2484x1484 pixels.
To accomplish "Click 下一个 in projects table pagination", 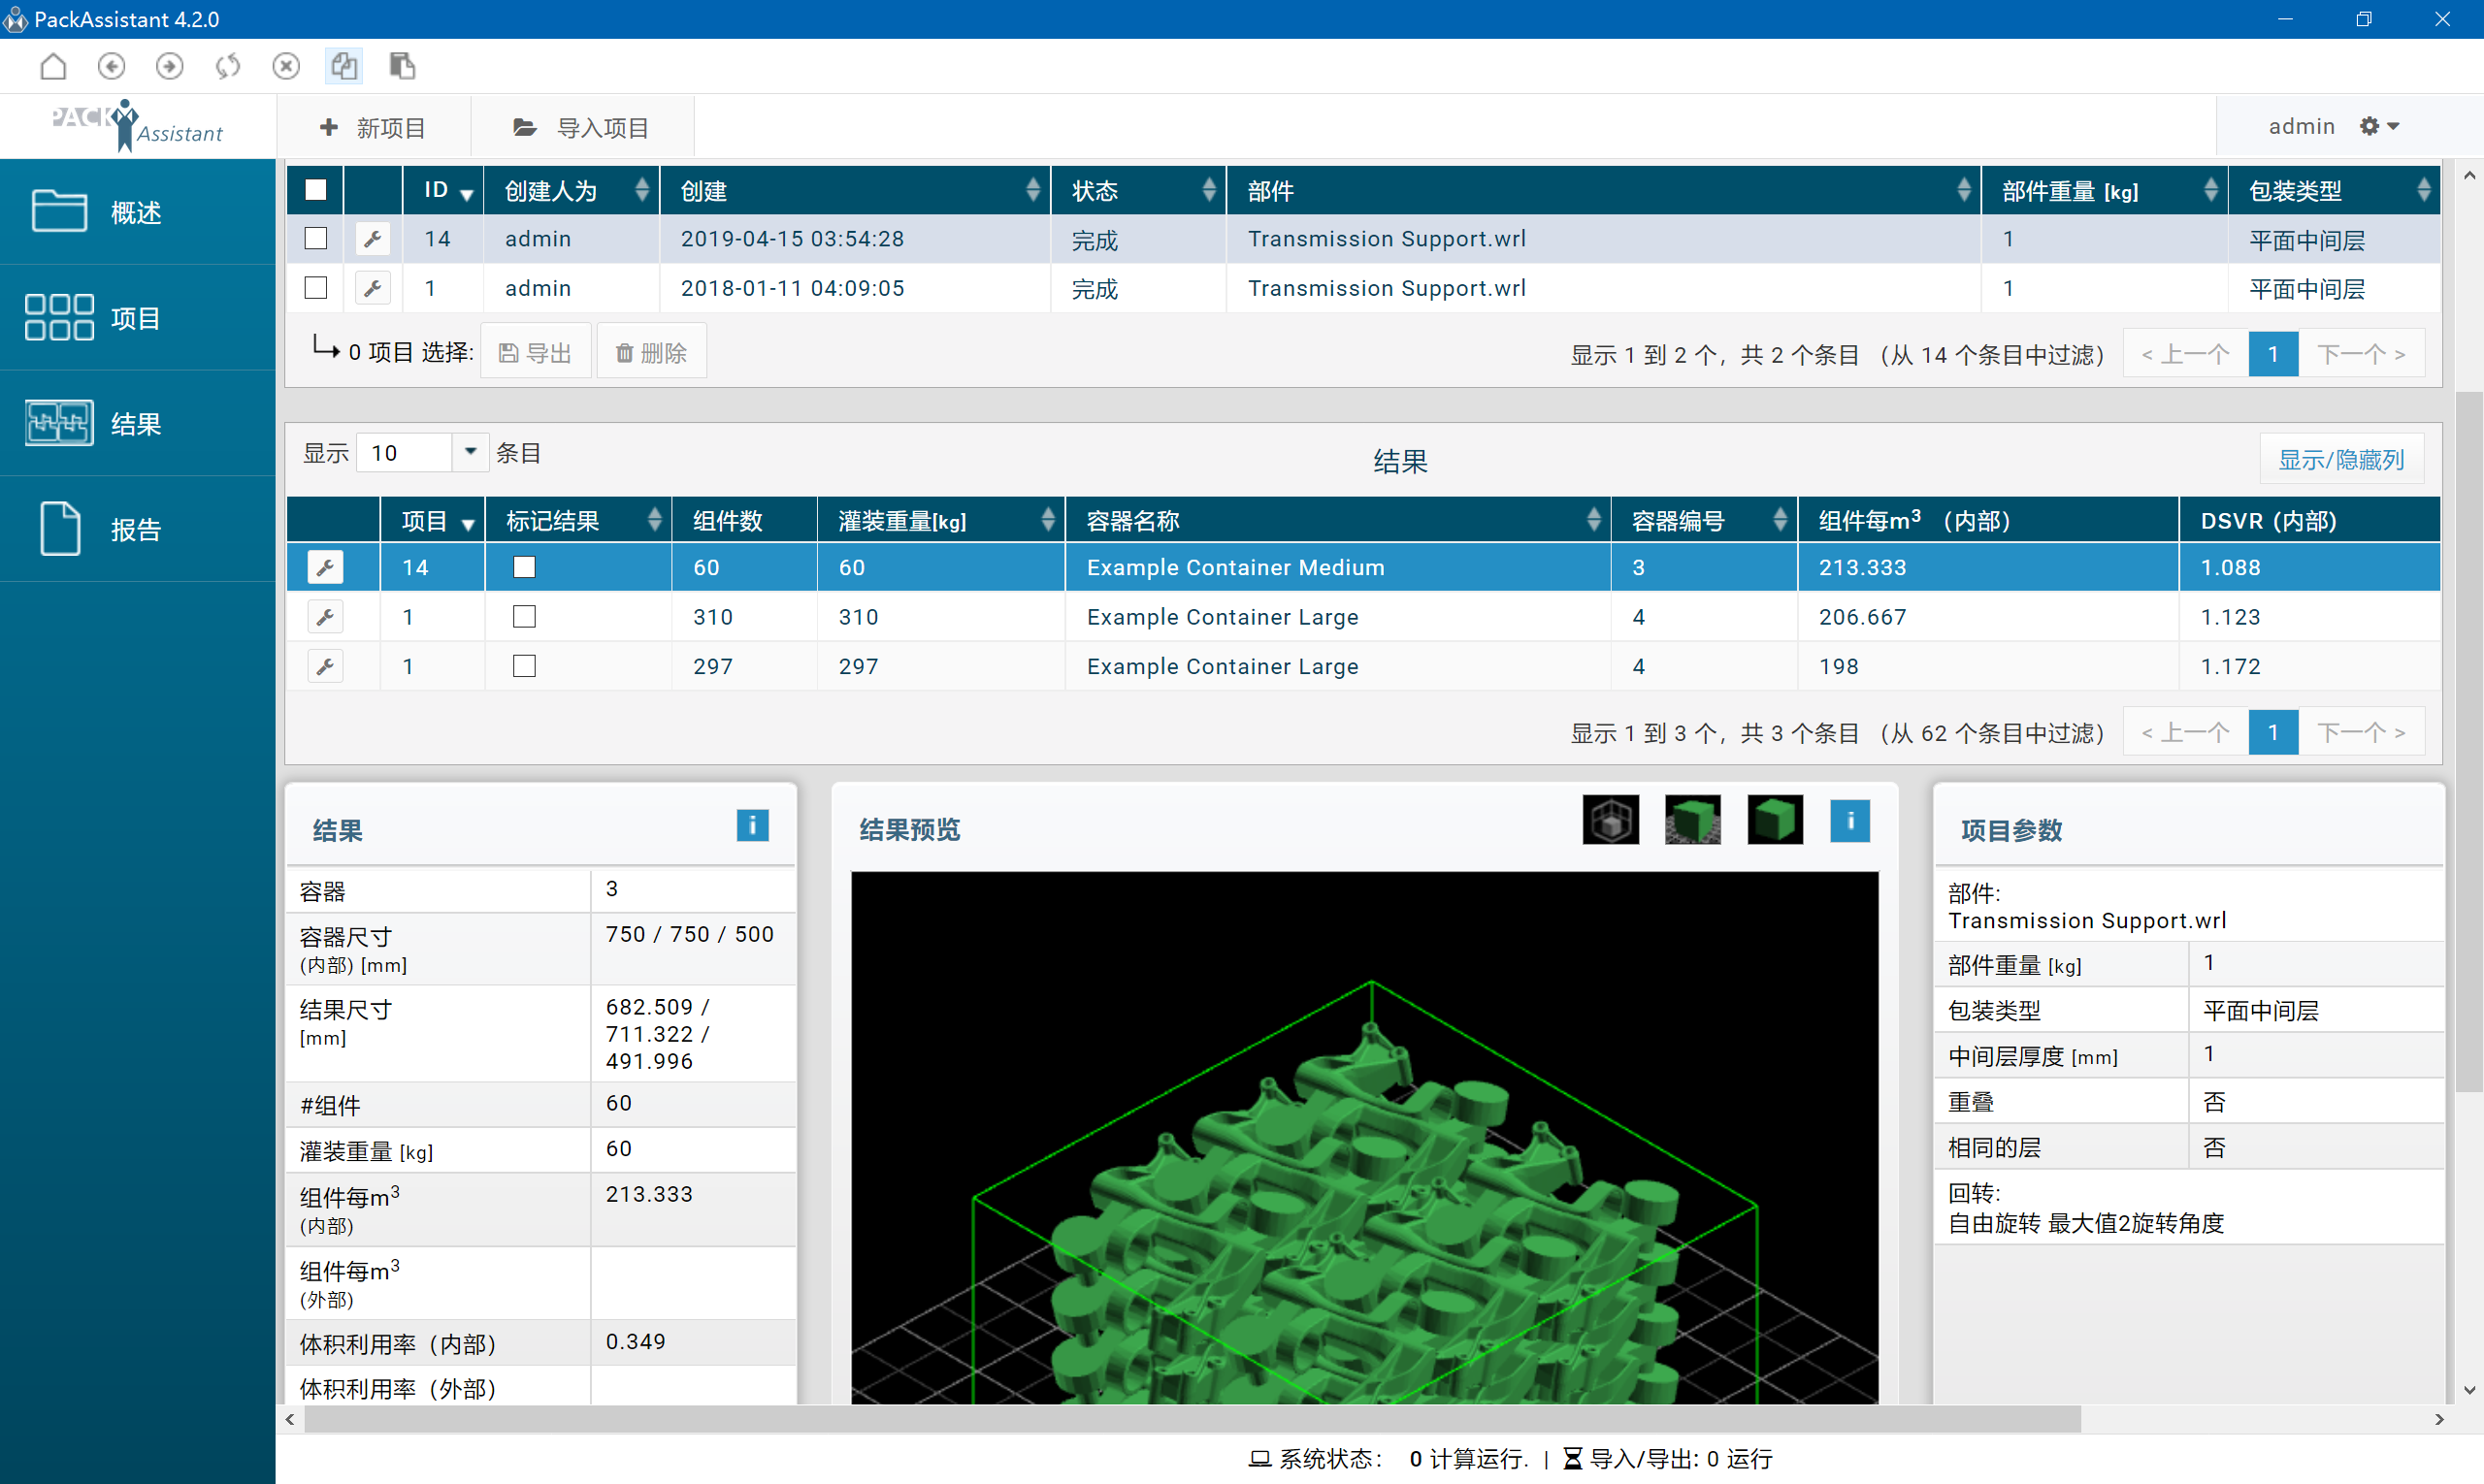I will click(2361, 354).
